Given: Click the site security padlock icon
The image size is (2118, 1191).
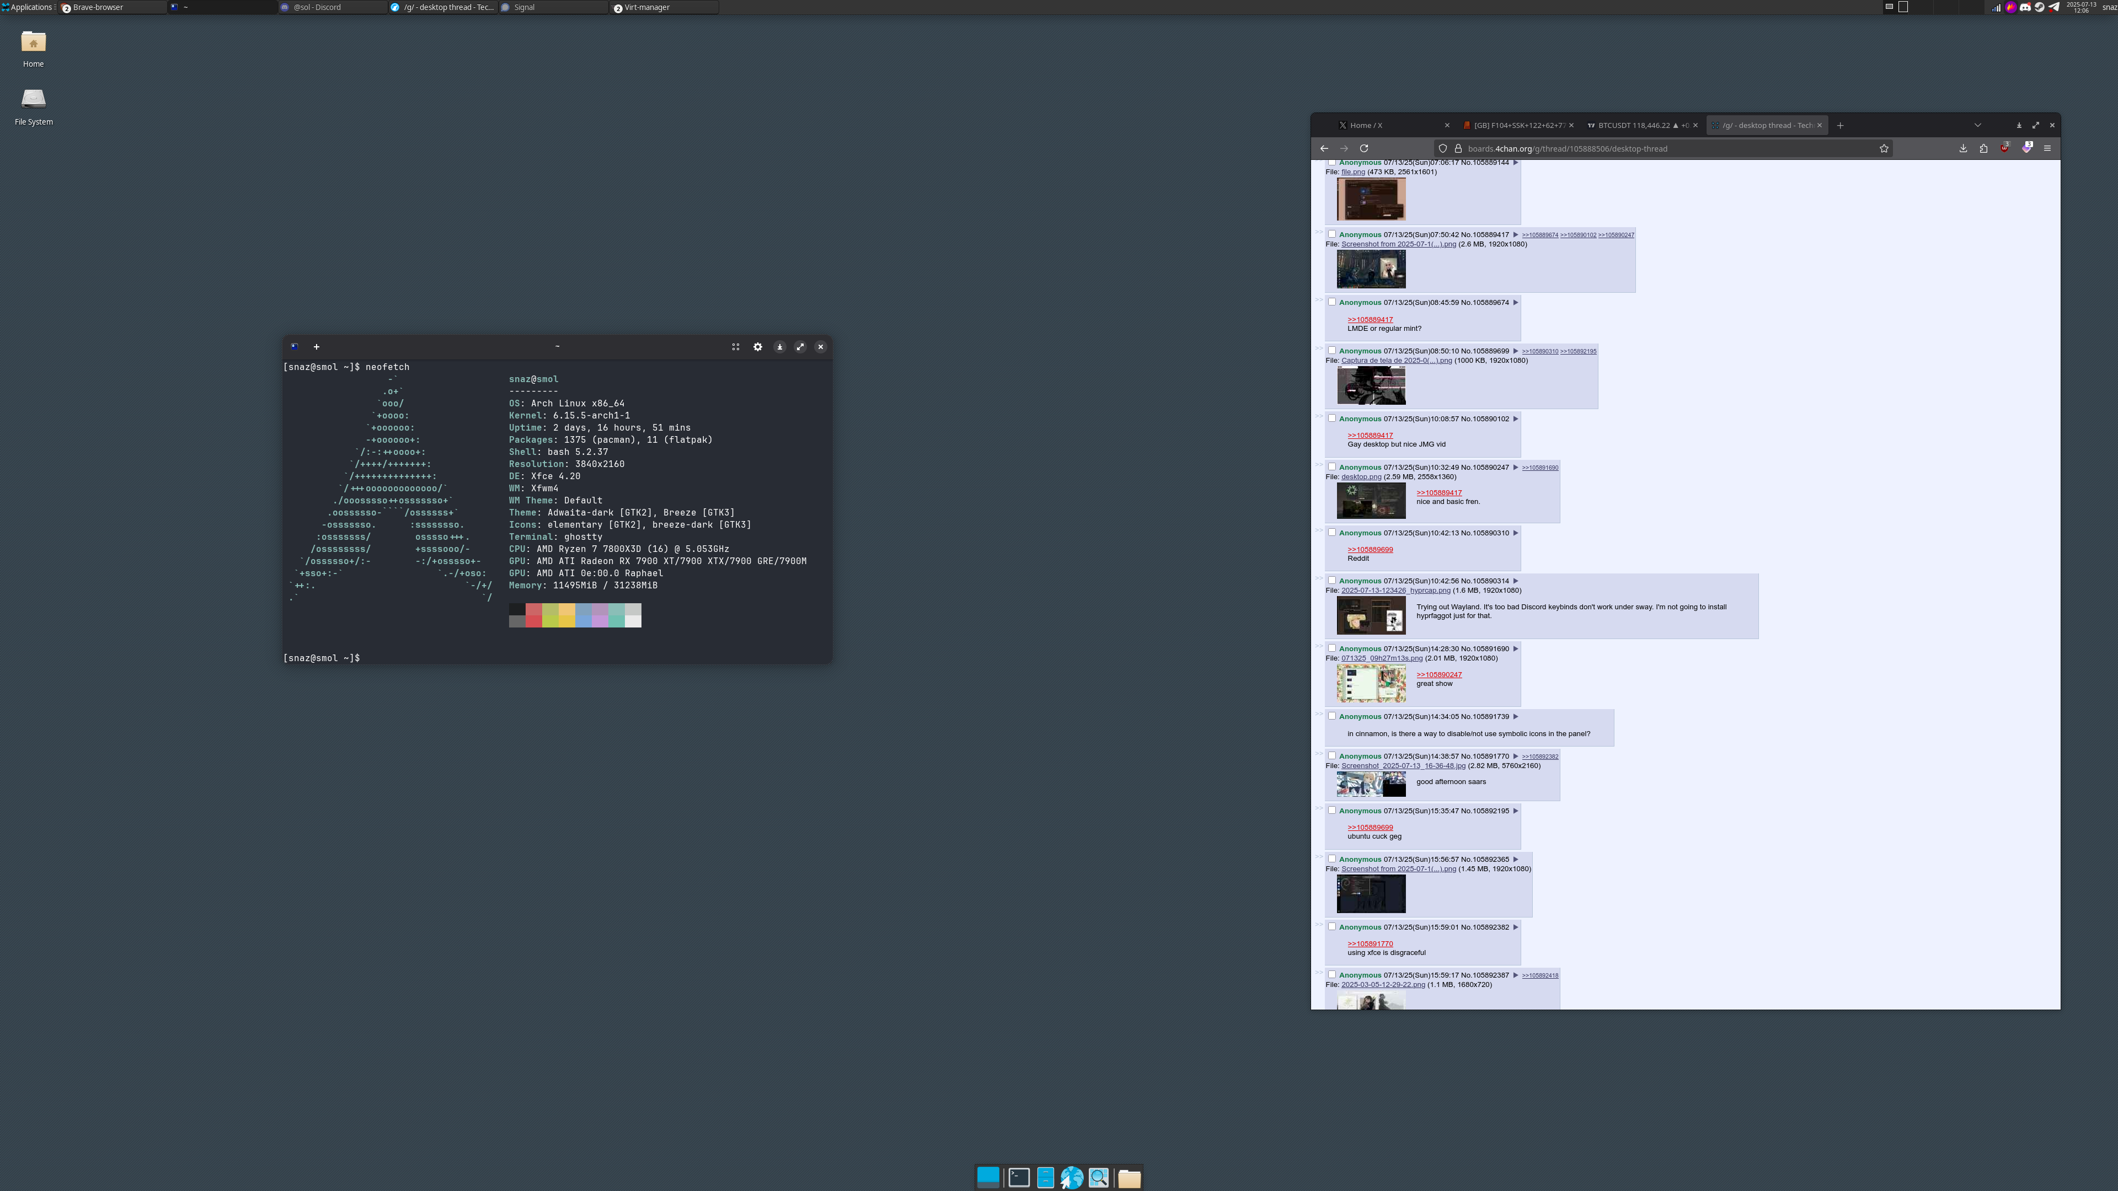Looking at the screenshot, I should (x=1458, y=149).
